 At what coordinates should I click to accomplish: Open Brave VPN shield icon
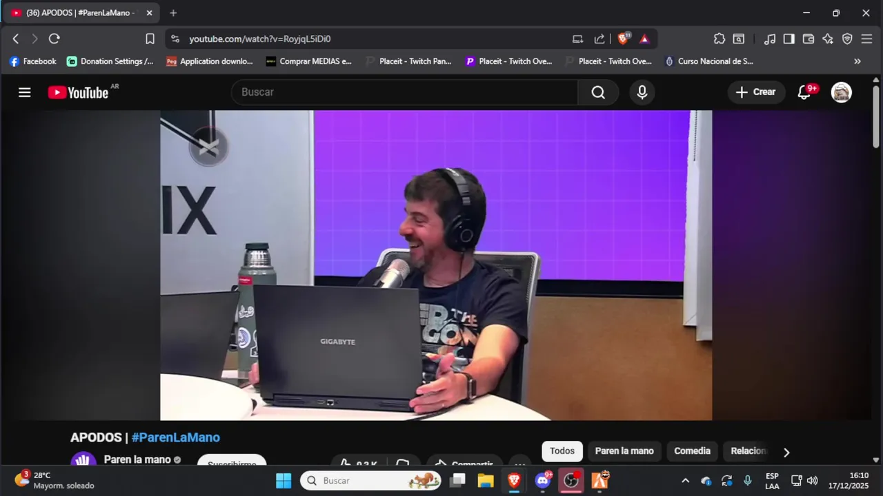[x=847, y=39]
